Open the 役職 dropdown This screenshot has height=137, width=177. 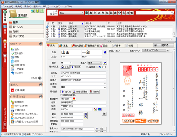105,87
